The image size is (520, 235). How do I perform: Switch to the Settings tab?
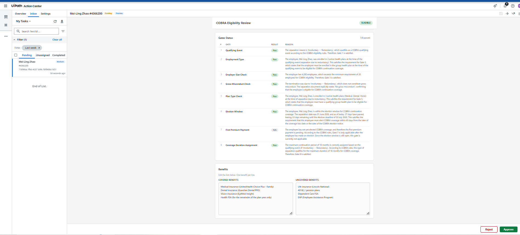46,14
